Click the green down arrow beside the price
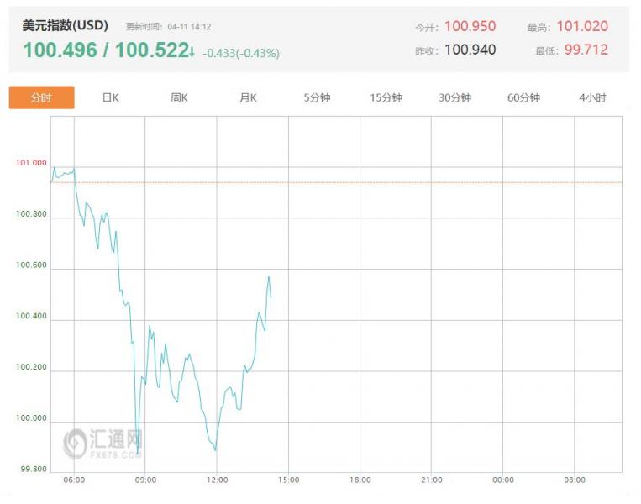The width and height of the screenshot is (641, 504). (x=192, y=52)
